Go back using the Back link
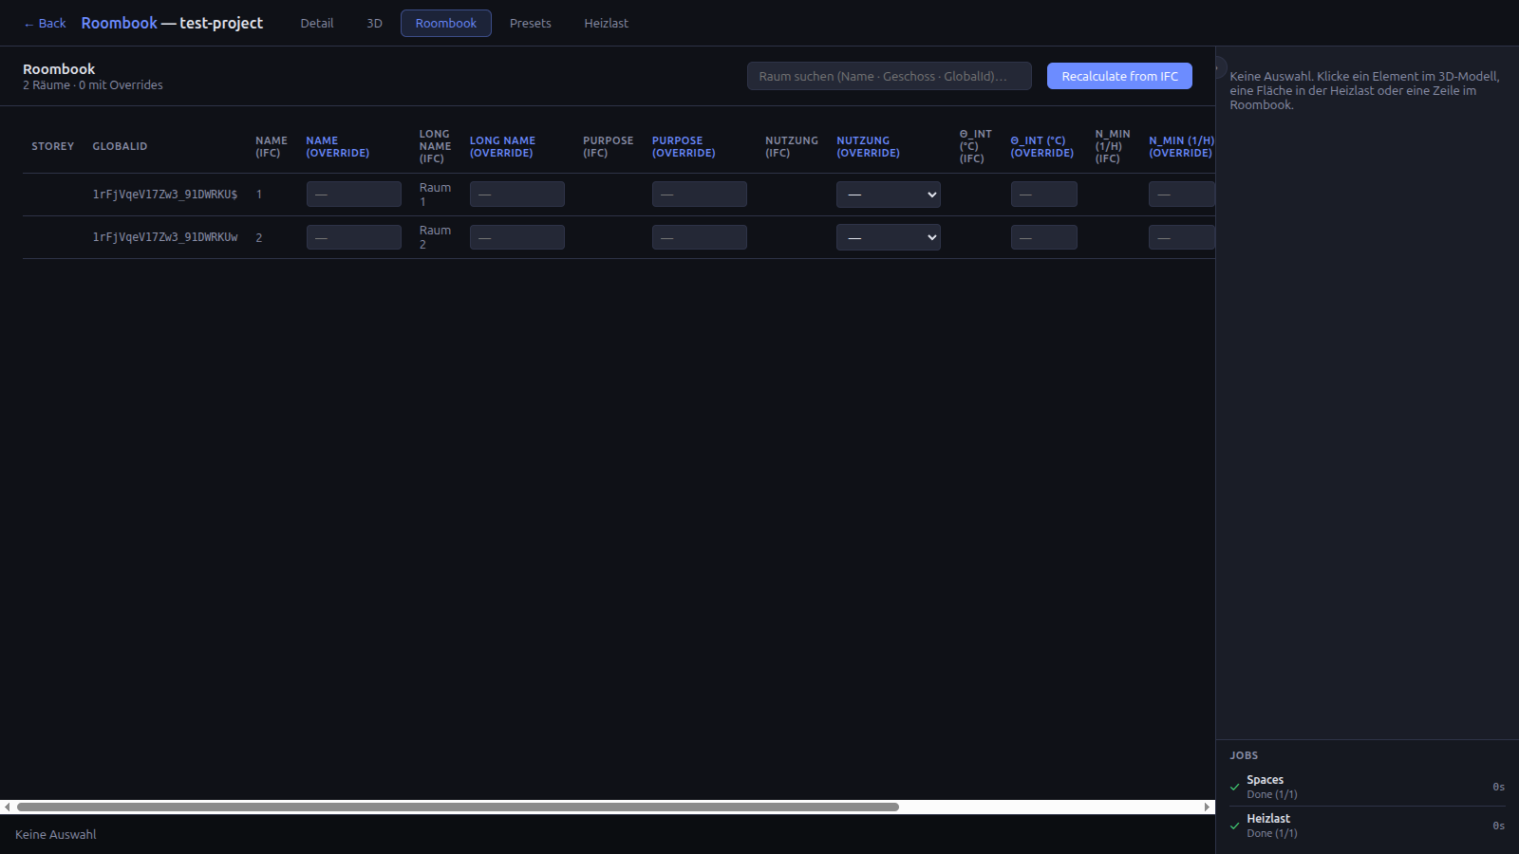Image resolution: width=1519 pixels, height=854 pixels. (45, 23)
